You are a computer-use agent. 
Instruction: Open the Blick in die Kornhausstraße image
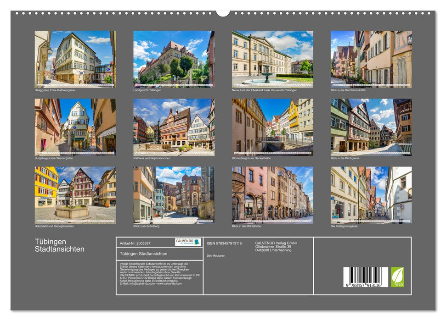[x=372, y=57]
